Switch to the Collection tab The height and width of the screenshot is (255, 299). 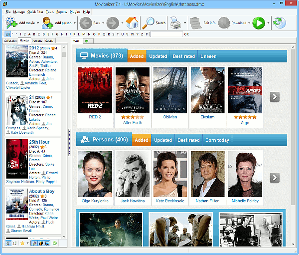tap(10, 41)
